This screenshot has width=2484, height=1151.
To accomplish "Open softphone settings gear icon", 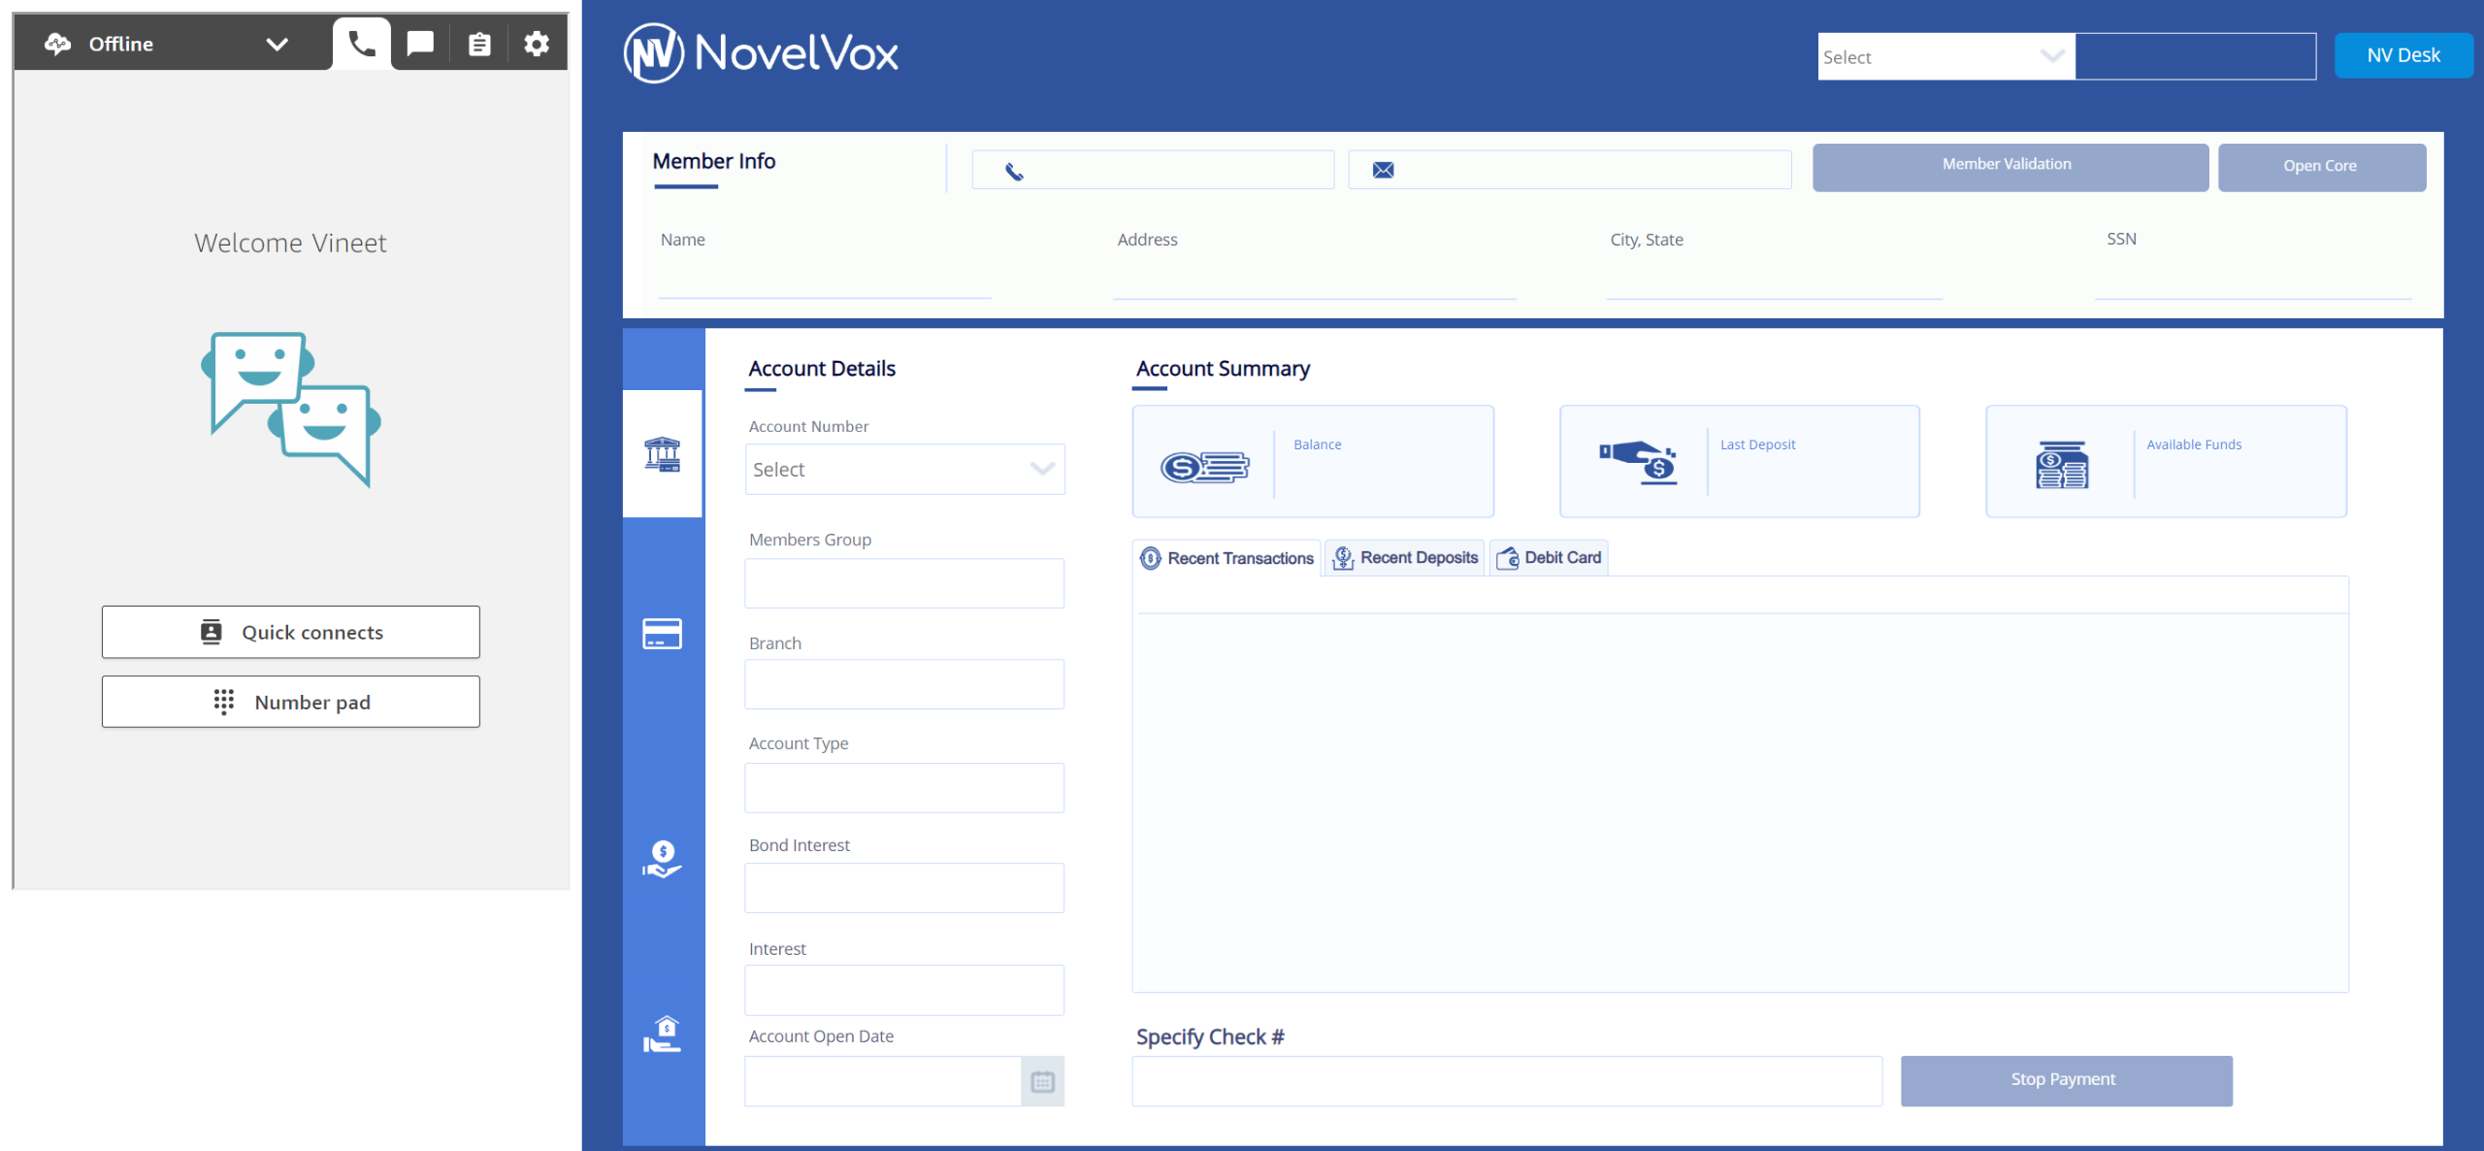I will [x=537, y=44].
